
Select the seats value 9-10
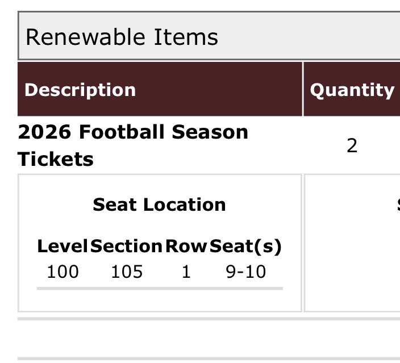pos(246,272)
